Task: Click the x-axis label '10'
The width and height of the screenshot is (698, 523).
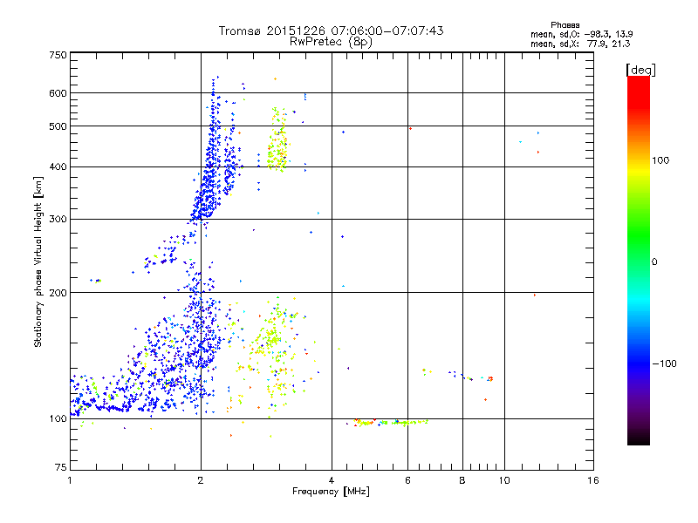Action: coord(504,480)
